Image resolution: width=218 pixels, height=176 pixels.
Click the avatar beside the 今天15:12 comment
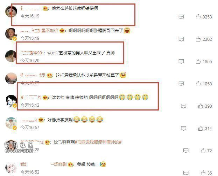11,101
